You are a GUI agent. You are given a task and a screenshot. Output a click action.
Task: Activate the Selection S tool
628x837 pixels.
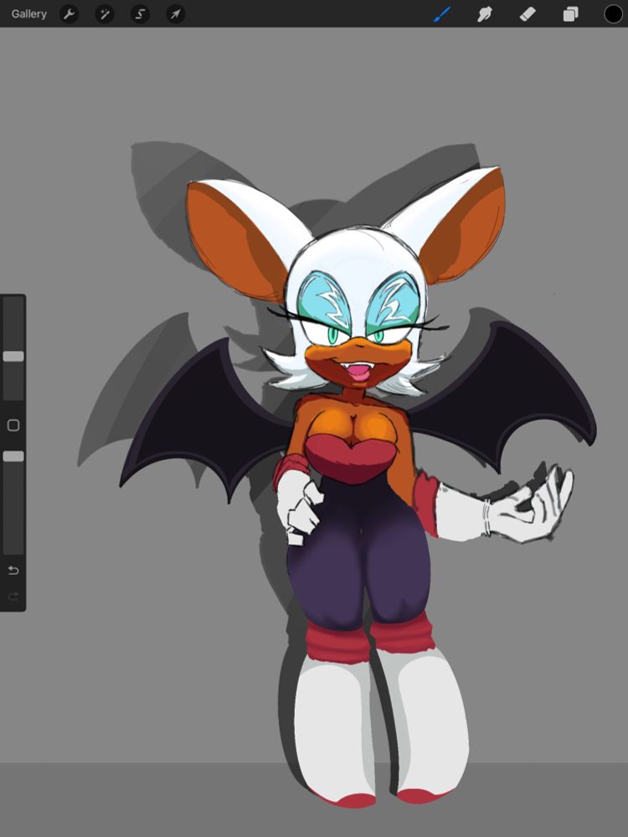(140, 14)
